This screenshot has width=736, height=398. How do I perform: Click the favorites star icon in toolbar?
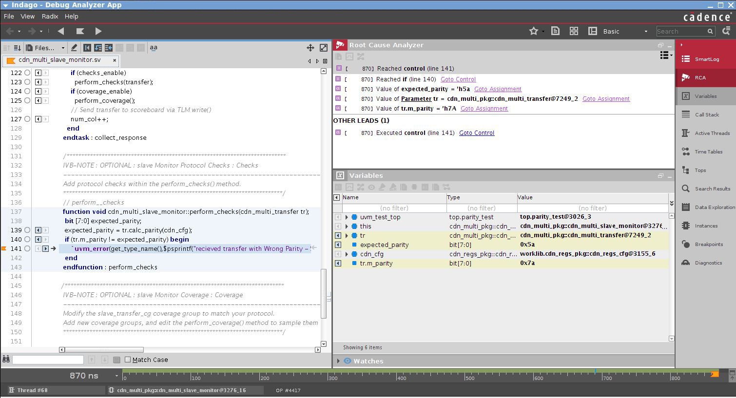pyautogui.click(x=534, y=31)
